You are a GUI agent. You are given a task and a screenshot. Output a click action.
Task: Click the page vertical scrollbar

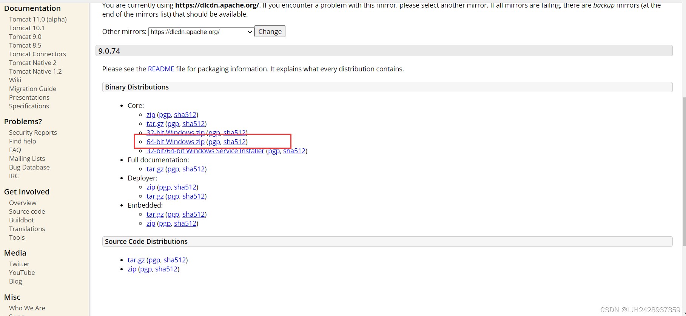click(x=684, y=172)
